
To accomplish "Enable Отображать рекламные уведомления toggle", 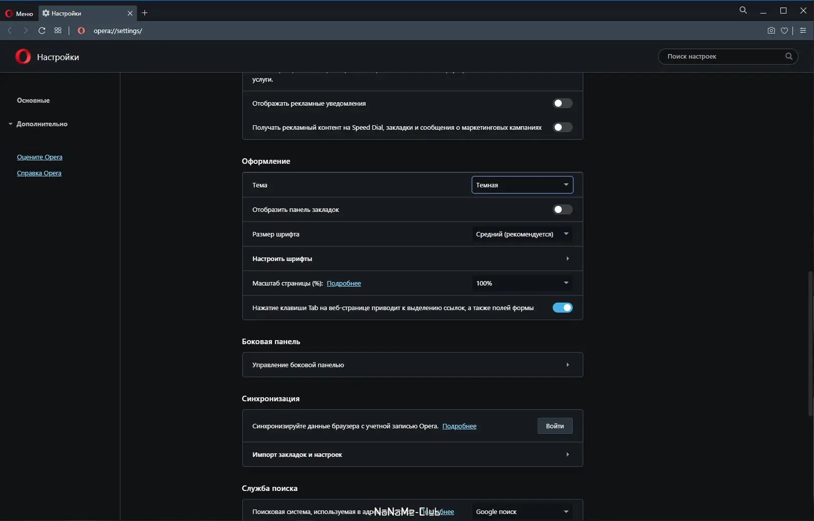I will 562,103.
